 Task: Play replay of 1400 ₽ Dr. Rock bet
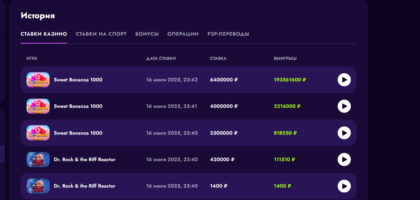point(344,186)
